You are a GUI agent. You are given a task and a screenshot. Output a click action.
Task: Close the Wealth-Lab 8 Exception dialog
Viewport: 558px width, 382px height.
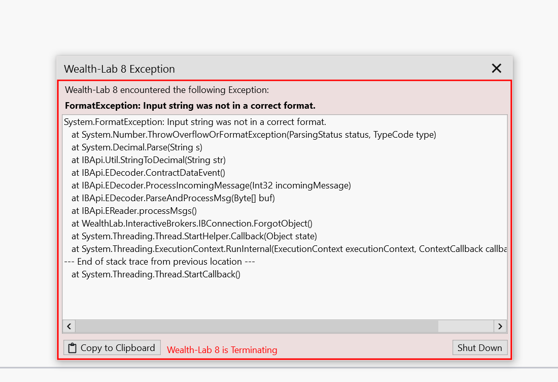pyautogui.click(x=497, y=69)
